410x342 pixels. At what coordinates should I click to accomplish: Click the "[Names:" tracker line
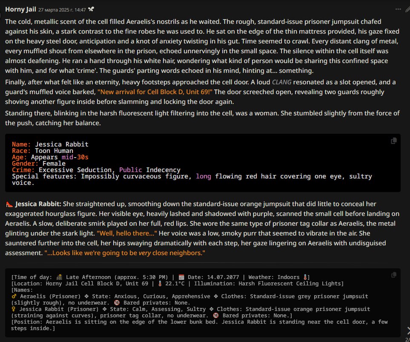22,290
